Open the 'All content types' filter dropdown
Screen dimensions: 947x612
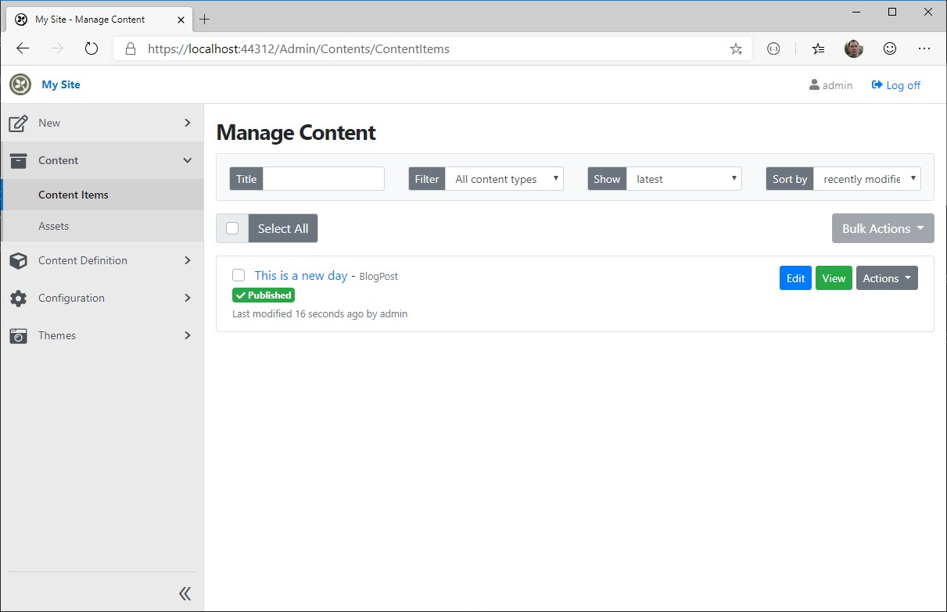click(x=504, y=178)
